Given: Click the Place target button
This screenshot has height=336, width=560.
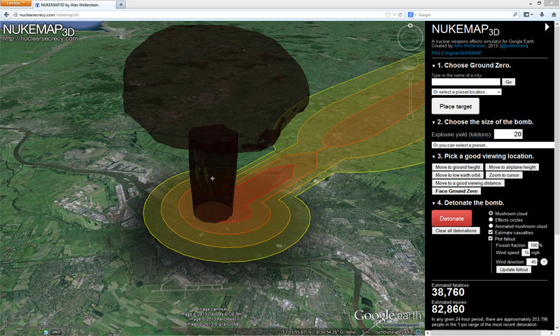Looking at the screenshot, I should pos(456,107).
